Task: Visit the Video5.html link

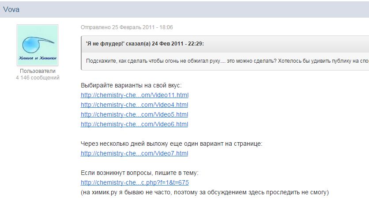Action: (x=134, y=114)
